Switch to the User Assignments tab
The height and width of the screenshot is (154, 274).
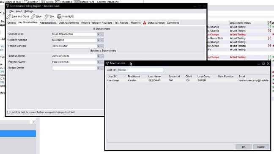(68, 23)
